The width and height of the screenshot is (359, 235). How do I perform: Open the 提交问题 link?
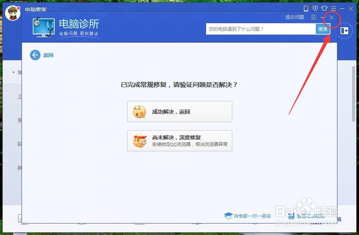point(295,17)
